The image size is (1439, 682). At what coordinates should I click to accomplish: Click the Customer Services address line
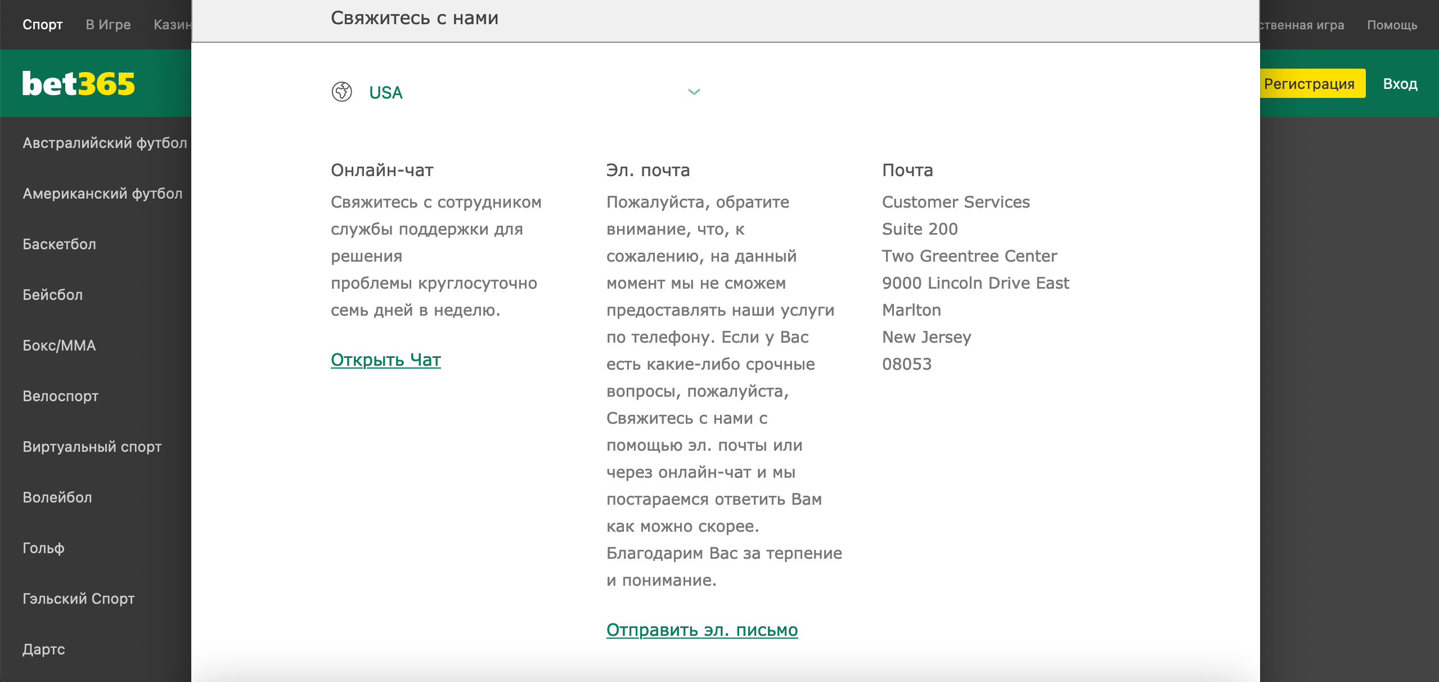tap(956, 202)
